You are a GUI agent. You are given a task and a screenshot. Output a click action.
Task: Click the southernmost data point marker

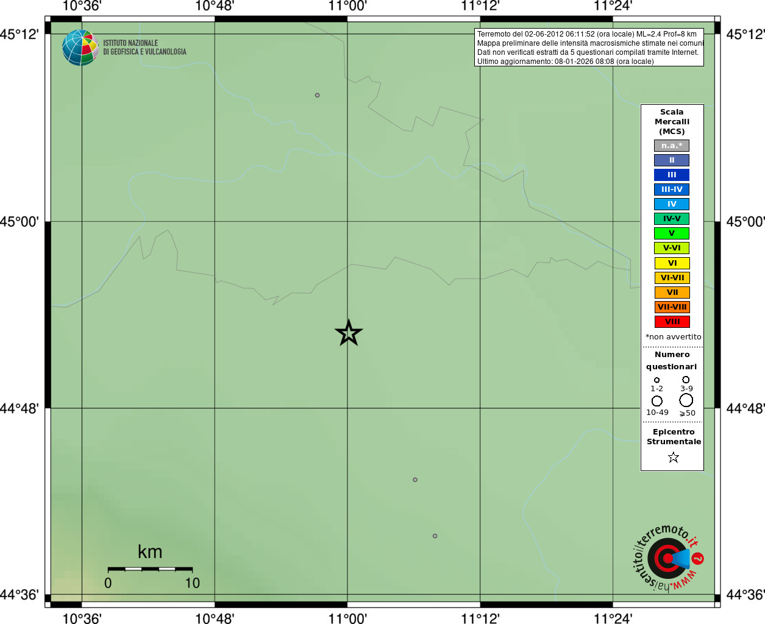435,536
